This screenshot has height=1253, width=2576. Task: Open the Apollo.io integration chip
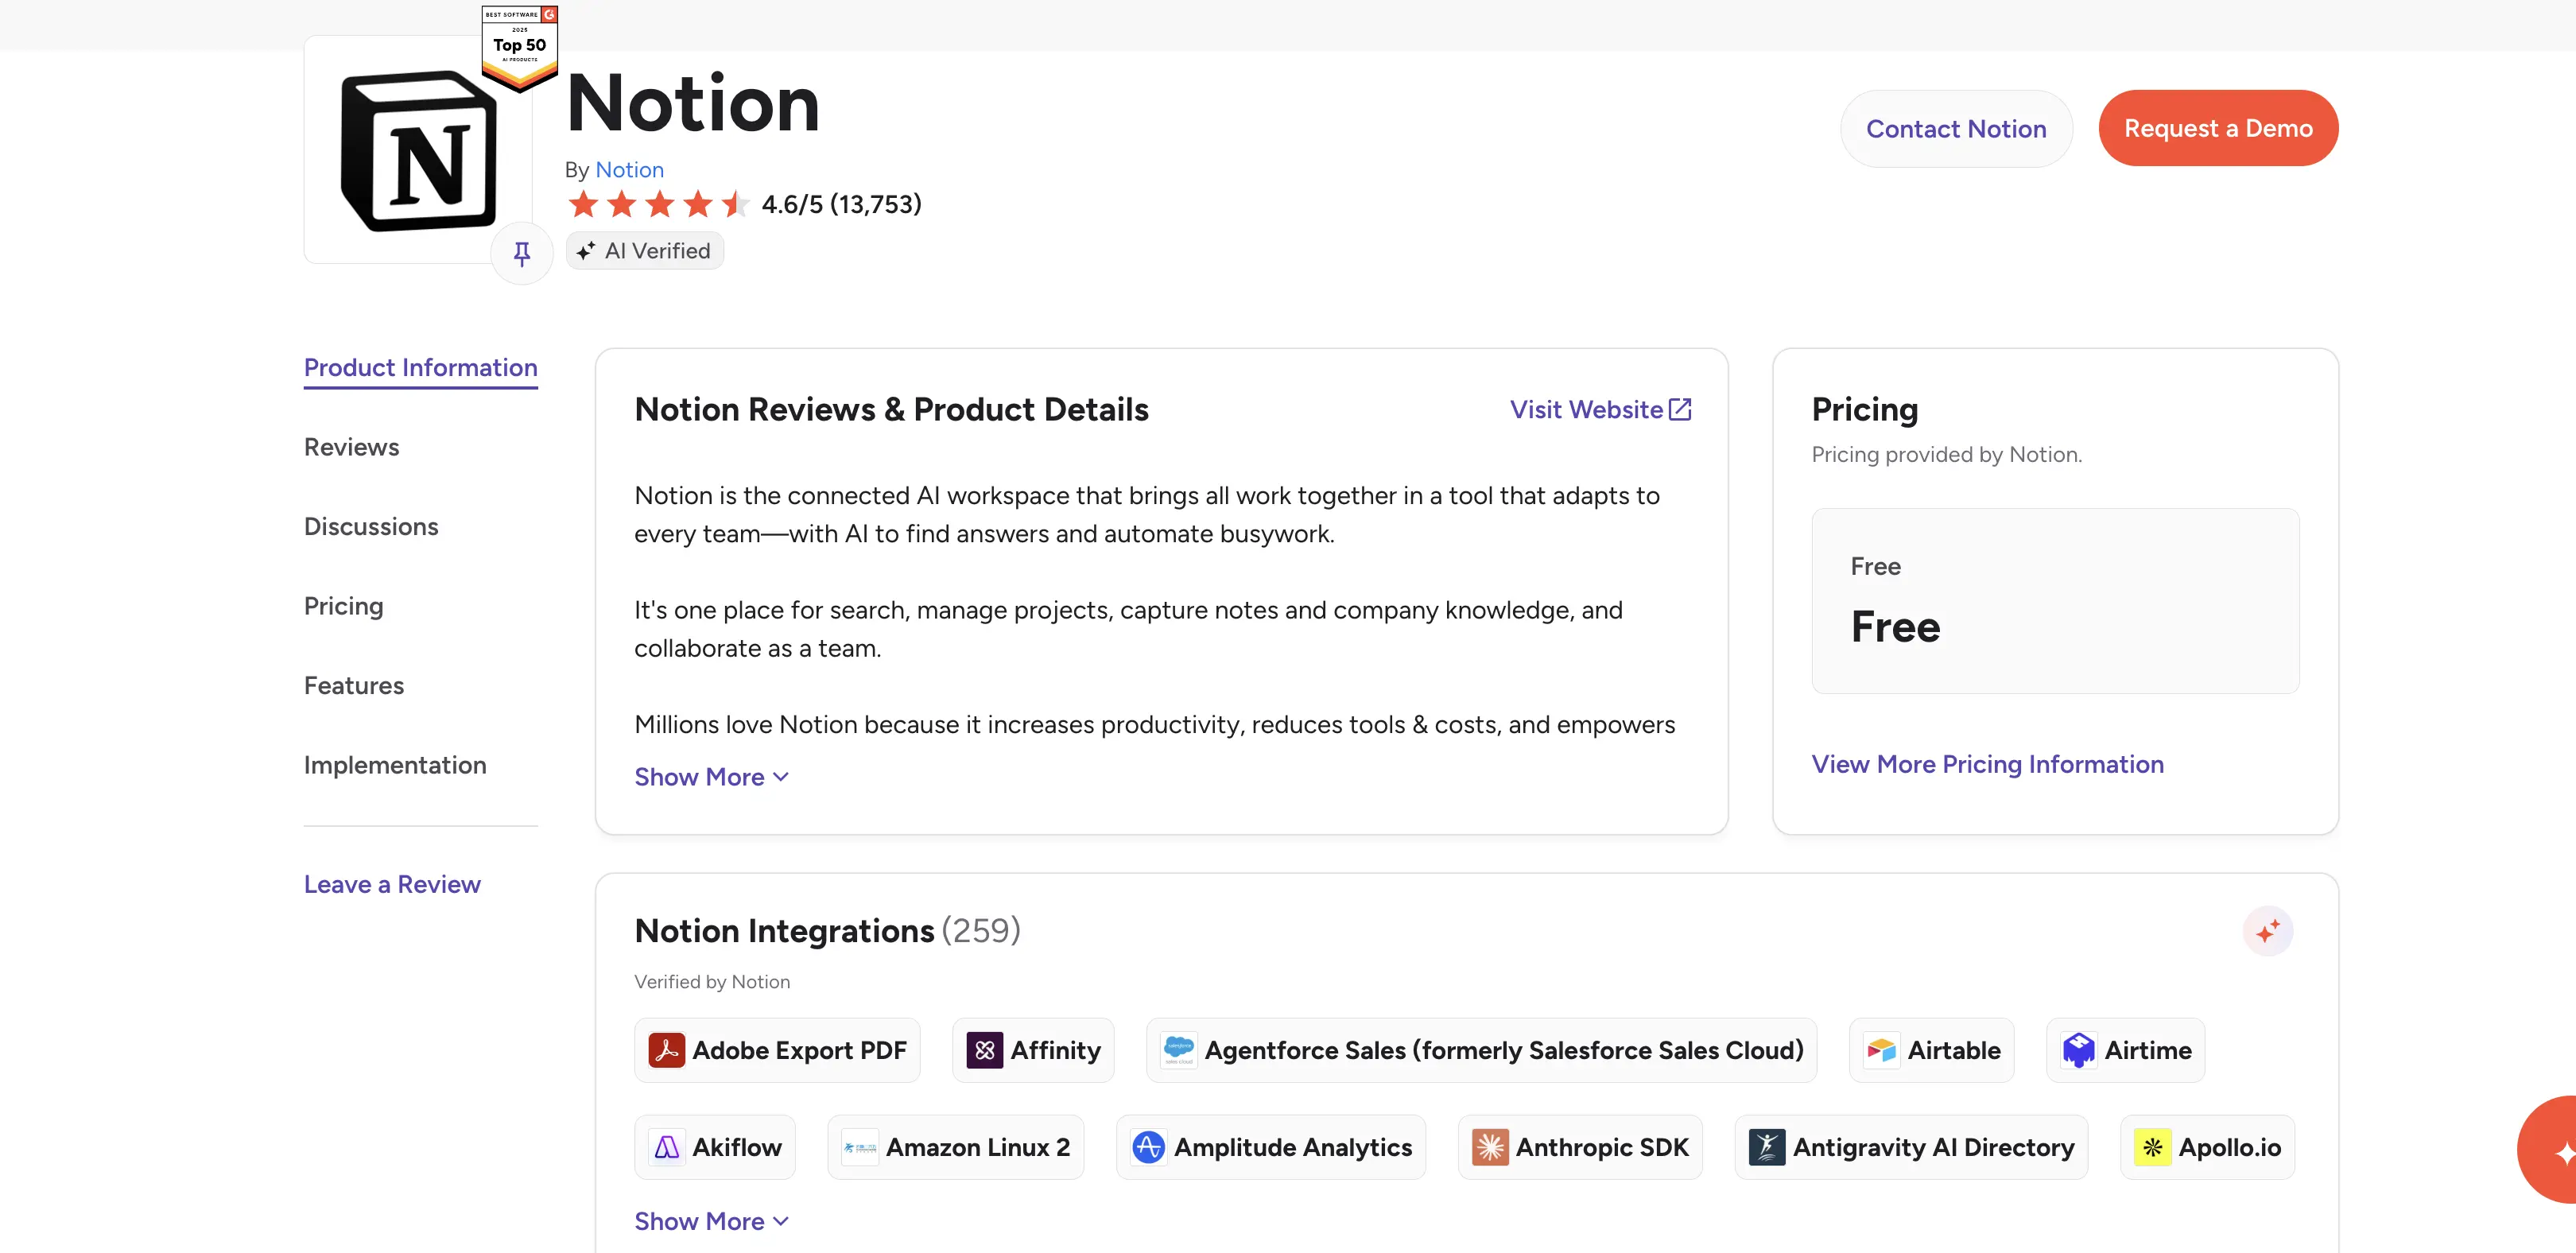pyautogui.click(x=2207, y=1147)
